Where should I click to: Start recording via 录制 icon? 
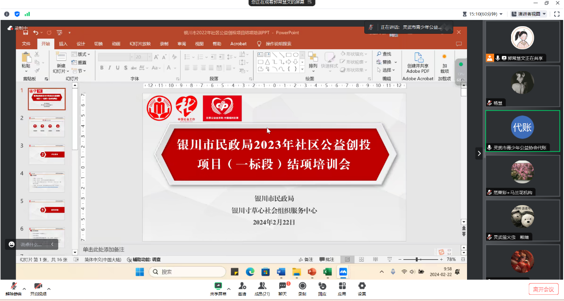coord(302,286)
